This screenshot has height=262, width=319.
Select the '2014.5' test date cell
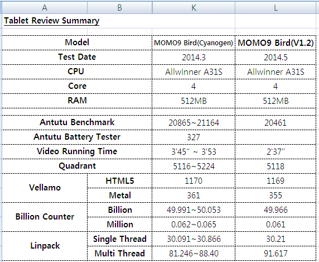(275, 58)
